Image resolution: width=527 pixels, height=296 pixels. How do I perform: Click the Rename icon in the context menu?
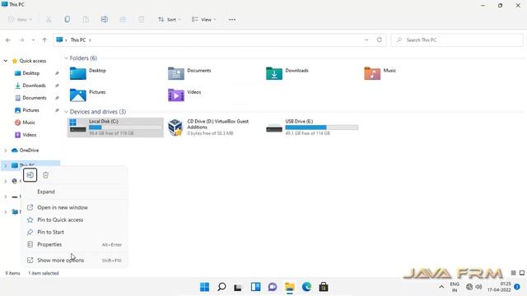[x=30, y=175]
